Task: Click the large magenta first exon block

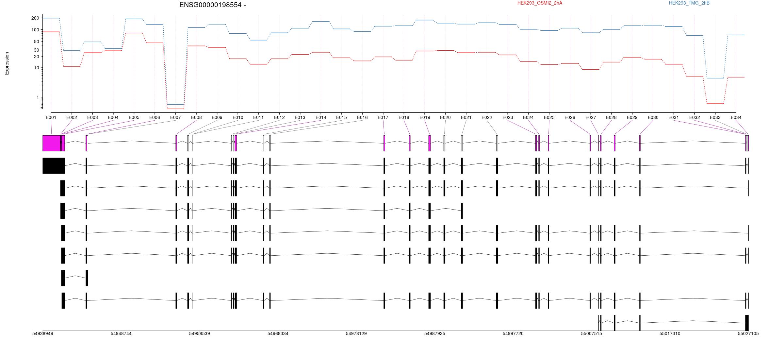Action: pos(52,143)
